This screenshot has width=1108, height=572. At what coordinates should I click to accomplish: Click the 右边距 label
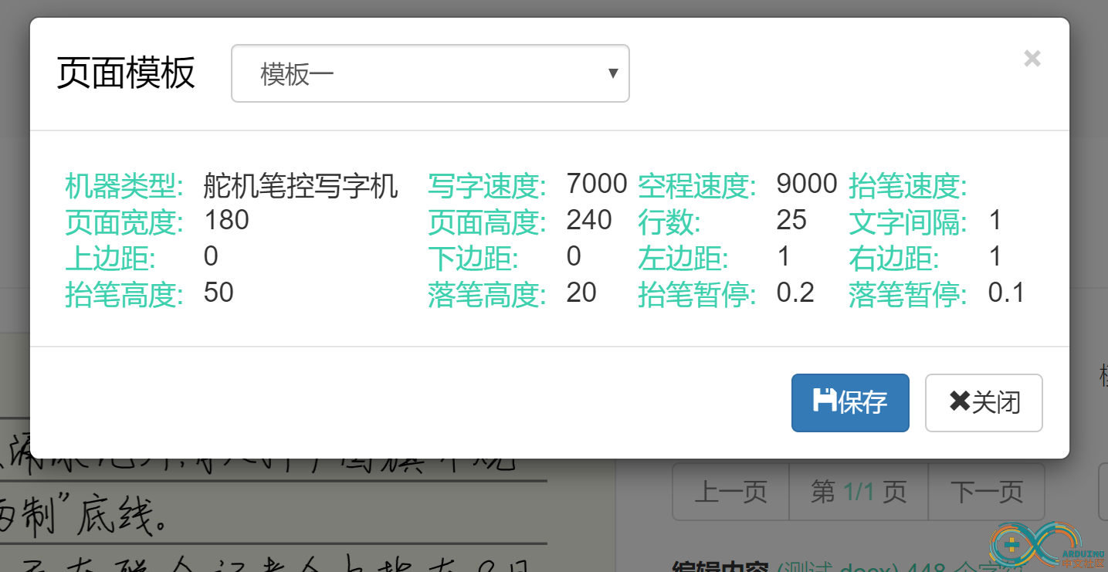pos(894,259)
